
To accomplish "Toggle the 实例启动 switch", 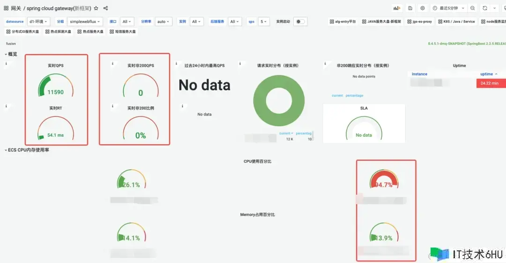I will [x=300, y=22].
